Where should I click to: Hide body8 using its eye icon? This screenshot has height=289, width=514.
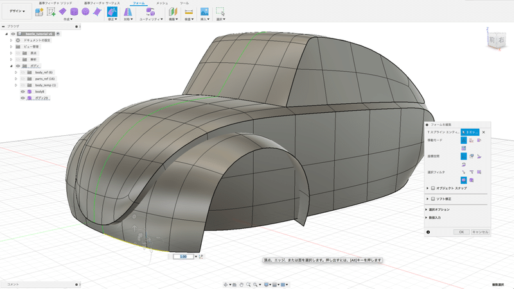pos(22,92)
